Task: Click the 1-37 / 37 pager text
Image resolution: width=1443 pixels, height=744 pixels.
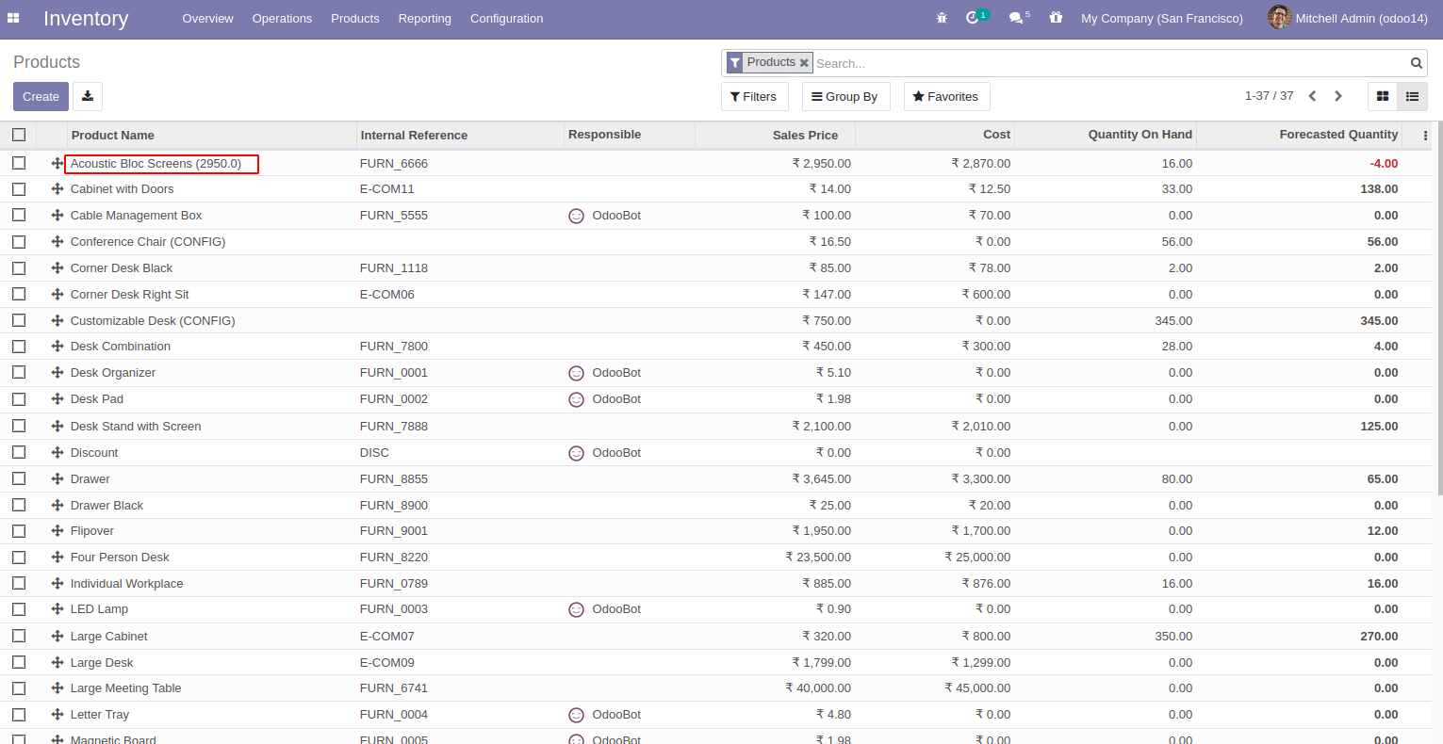Action: (x=1269, y=96)
